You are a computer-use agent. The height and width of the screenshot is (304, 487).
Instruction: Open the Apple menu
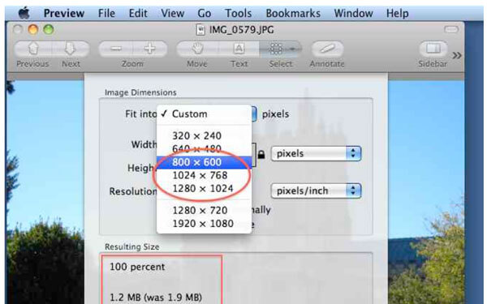pyautogui.click(x=24, y=13)
